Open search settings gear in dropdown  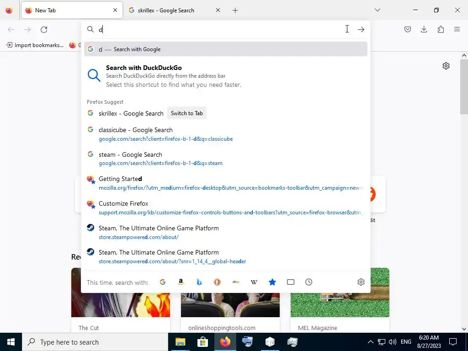(x=361, y=282)
